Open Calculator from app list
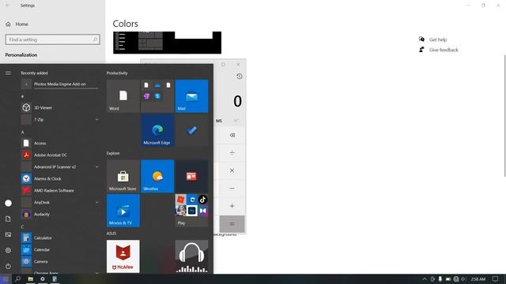 coord(60,238)
